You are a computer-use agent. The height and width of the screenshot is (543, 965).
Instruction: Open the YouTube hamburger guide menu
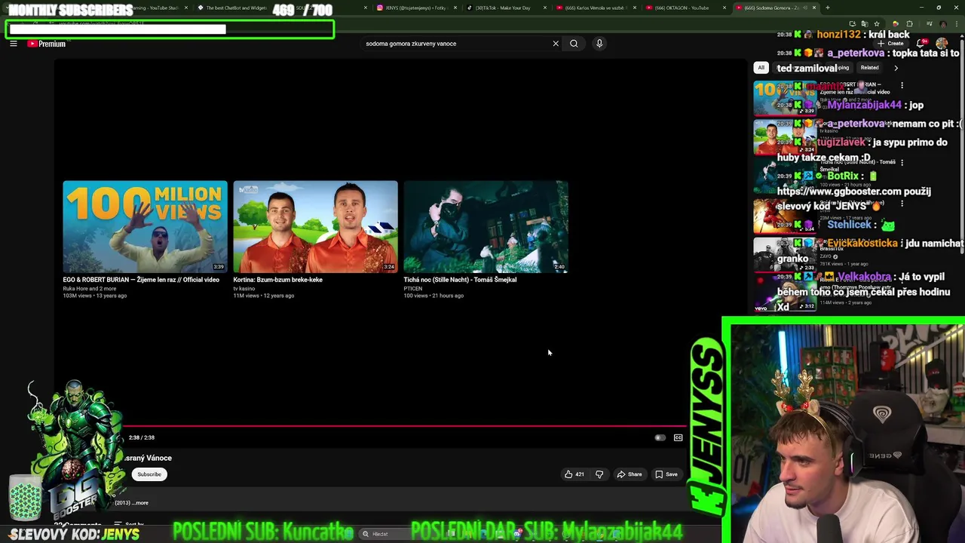13,44
